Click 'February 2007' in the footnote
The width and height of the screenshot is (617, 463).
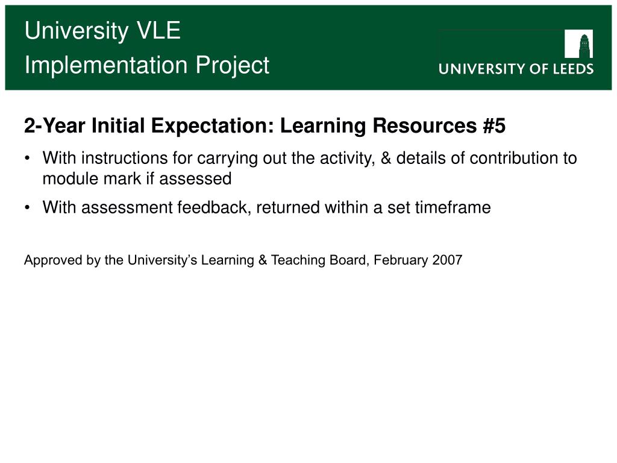[x=418, y=260]
